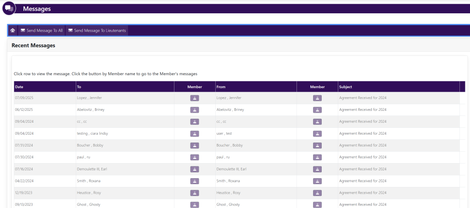This screenshot has width=470, height=208.
Task: Open Jennifer Lopez's recipient member messages button
Action: pyautogui.click(x=195, y=98)
